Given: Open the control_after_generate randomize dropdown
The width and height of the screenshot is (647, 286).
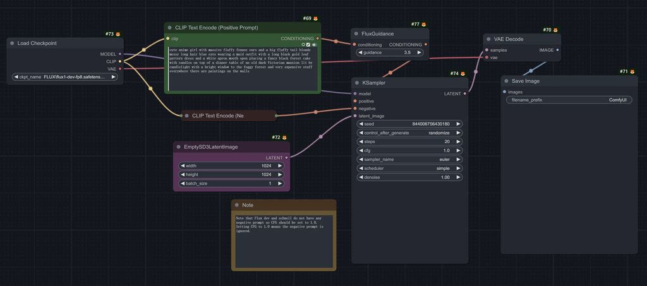Looking at the screenshot, I should (x=409, y=133).
